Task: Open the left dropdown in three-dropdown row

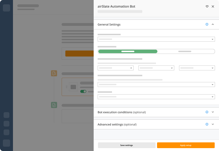Action: [x=116, y=68]
